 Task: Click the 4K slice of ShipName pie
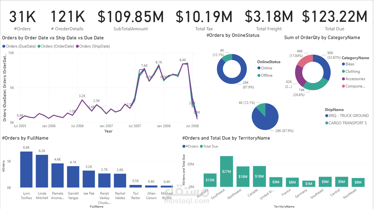(262, 109)
